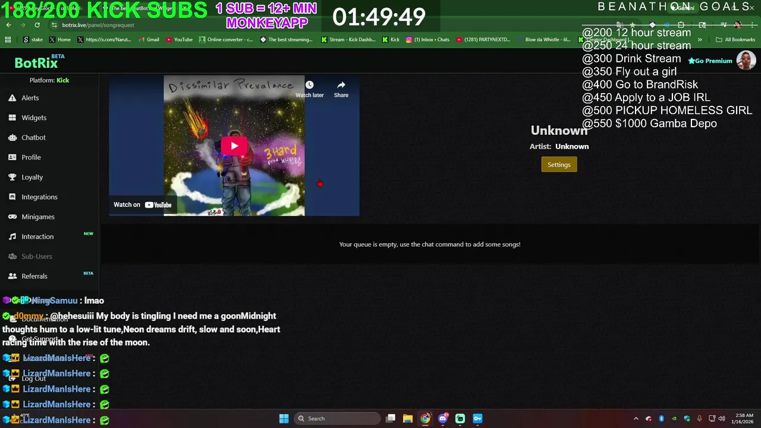The width and height of the screenshot is (761, 428).
Task: Share the embedded YouTube video
Action: click(x=341, y=89)
